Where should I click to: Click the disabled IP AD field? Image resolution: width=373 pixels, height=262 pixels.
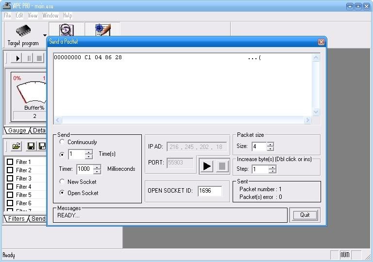click(197, 147)
